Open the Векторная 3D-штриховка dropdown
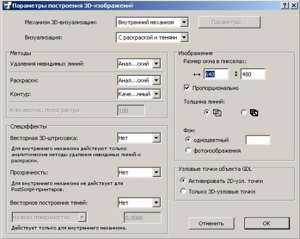This screenshot has height=239, width=300. click(139, 138)
